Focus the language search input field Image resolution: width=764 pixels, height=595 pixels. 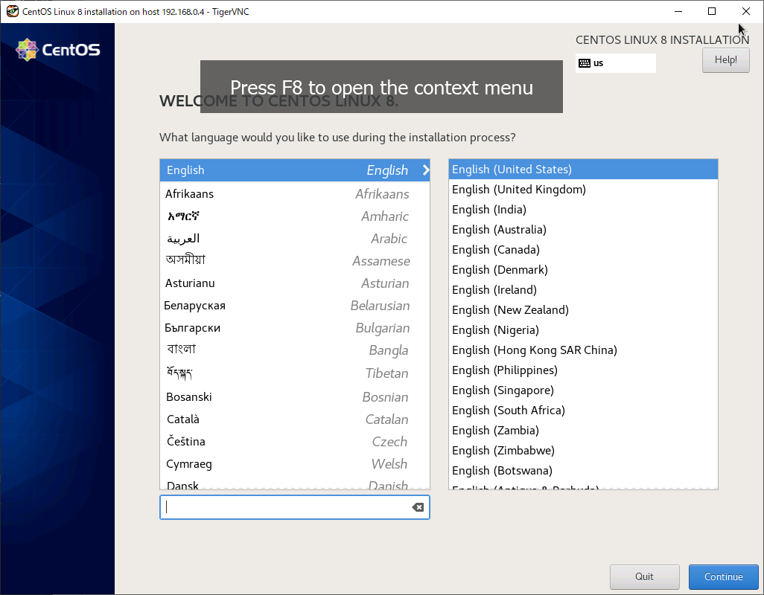tap(294, 507)
